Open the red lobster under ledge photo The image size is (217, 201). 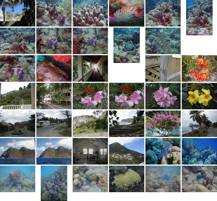tap(54, 68)
